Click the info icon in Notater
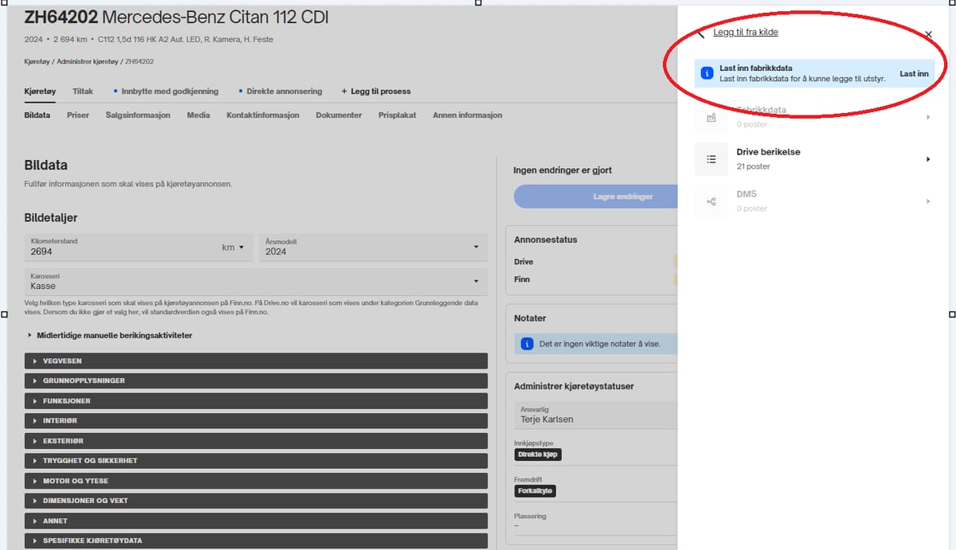 click(527, 344)
